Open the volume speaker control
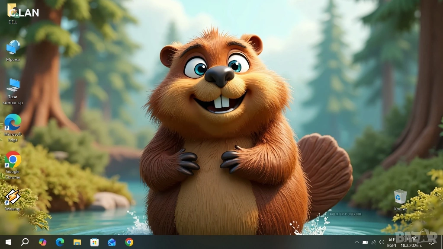443x249 pixels. click(x=382, y=242)
